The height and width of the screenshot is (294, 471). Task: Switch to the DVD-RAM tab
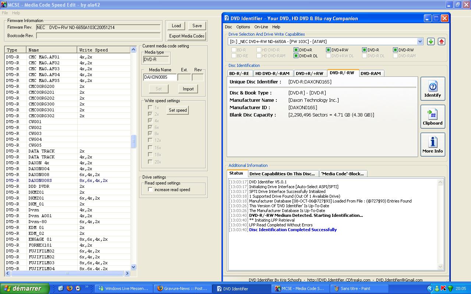(x=371, y=73)
